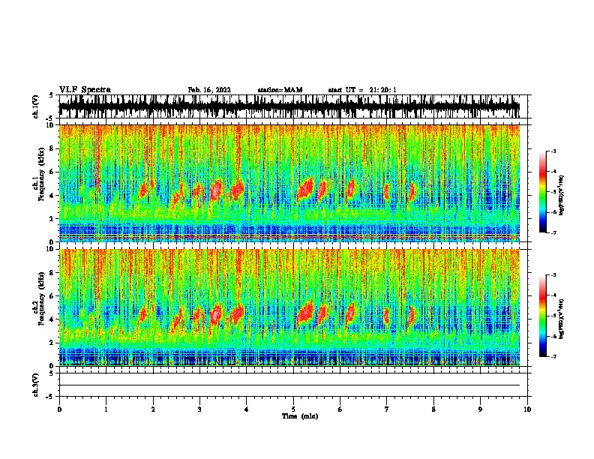Click the "station=MAM" header label
This screenshot has width=594, height=459.
pos(280,90)
